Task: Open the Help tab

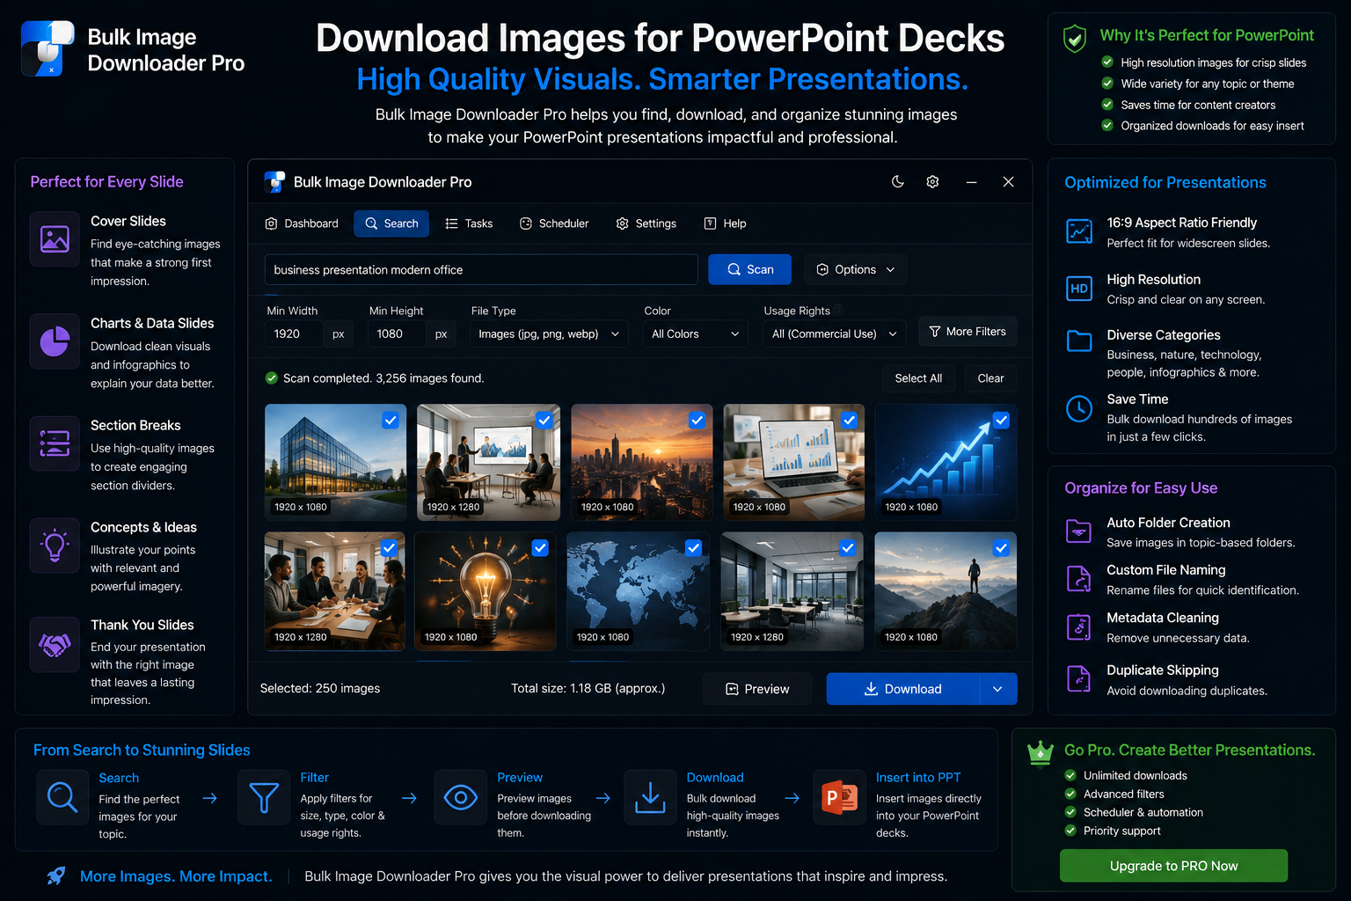Action: [x=725, y=223]
